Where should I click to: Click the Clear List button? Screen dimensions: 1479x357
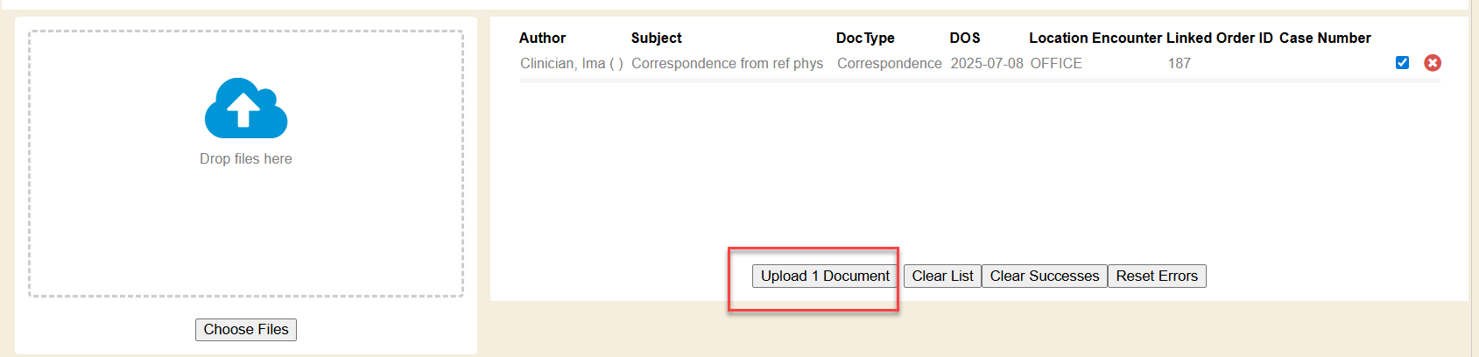942,276
